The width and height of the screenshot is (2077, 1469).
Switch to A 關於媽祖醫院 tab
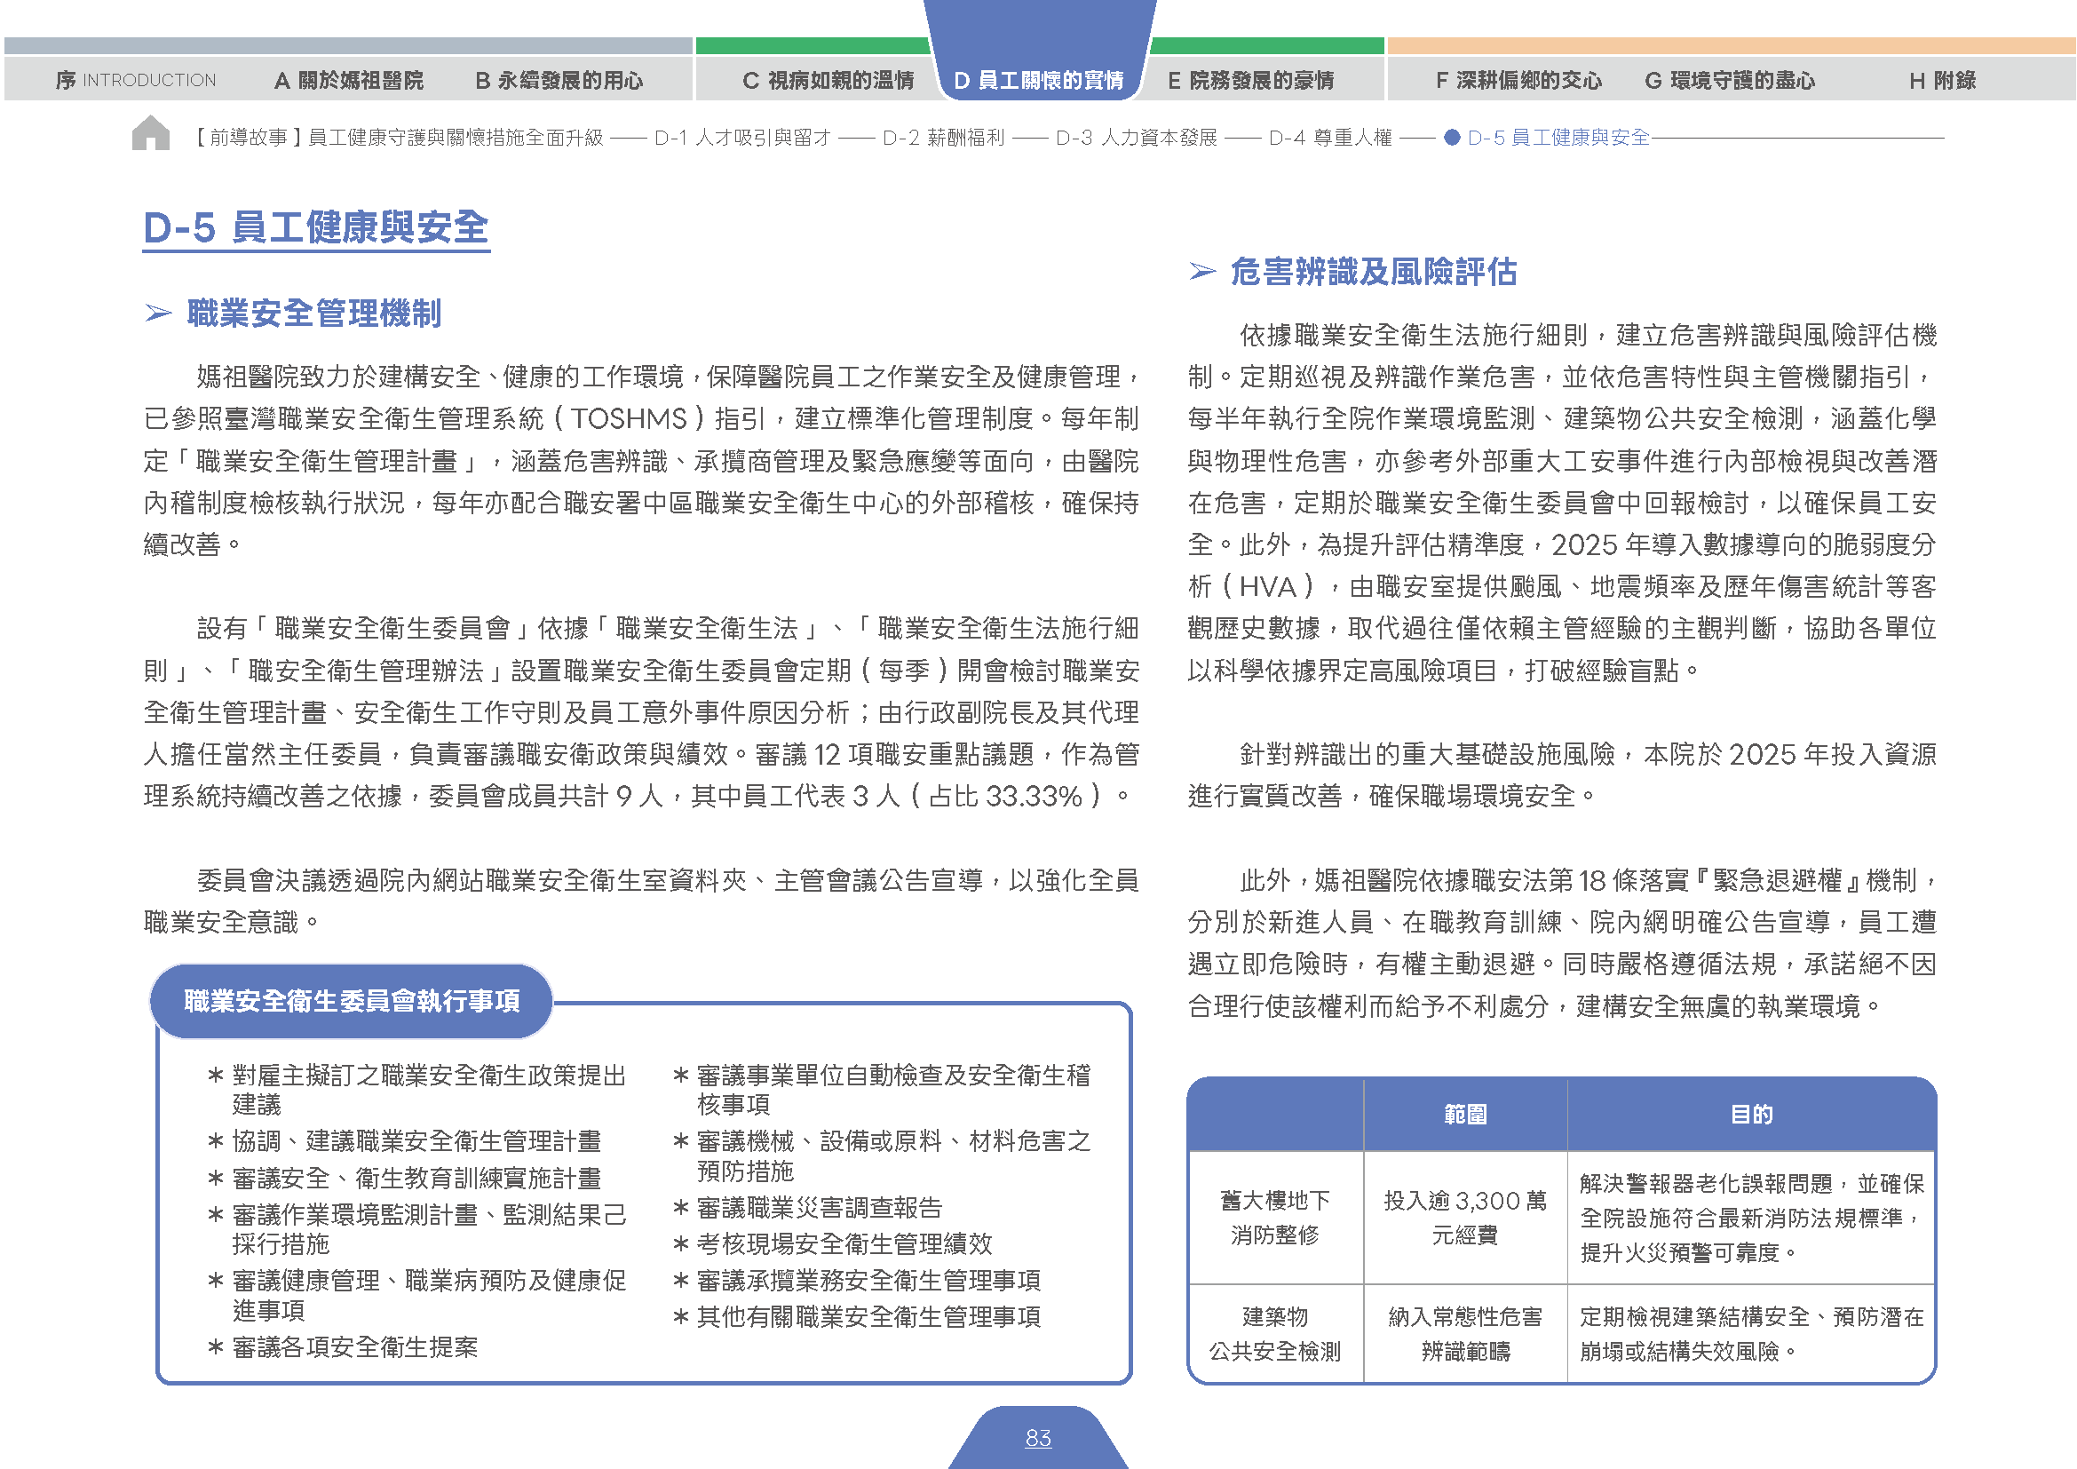click(x=348, y=81)
